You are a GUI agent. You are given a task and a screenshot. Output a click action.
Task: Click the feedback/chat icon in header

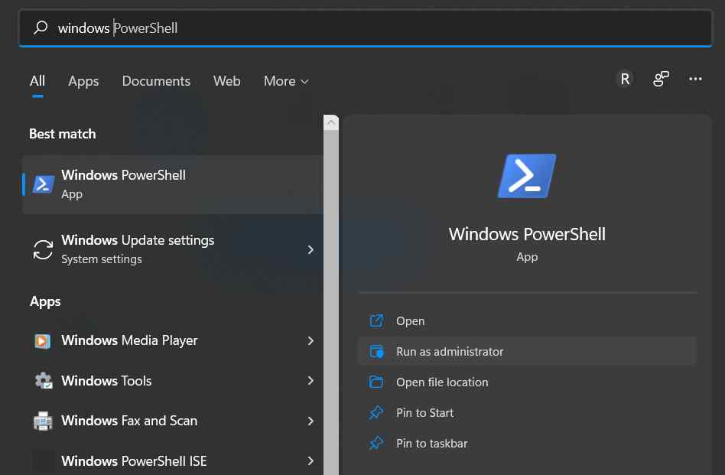pos(661,79)
